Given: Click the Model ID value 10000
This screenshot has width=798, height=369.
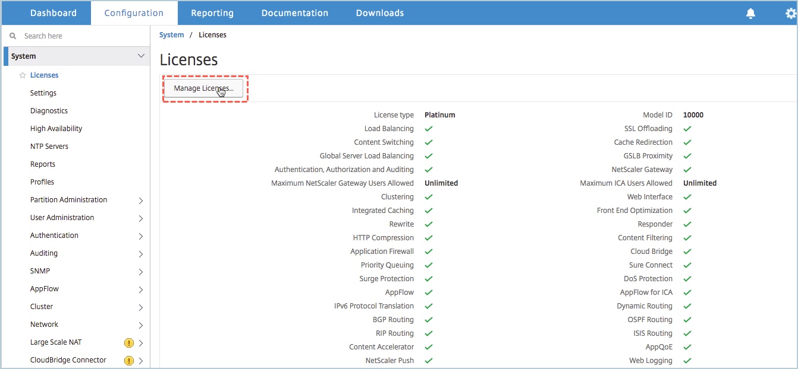Looking at the screenshot, I should point(693,115).
